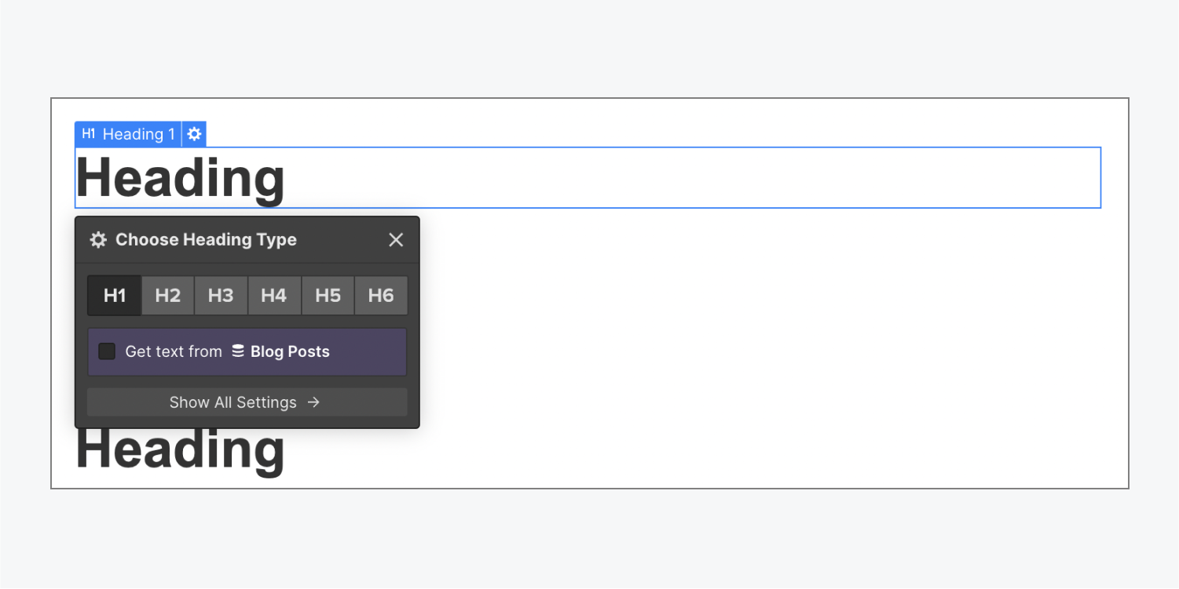This screenshot has width=1179, height=589.
Task: Open Show All Settings
Action: click(x=247, y=402)
